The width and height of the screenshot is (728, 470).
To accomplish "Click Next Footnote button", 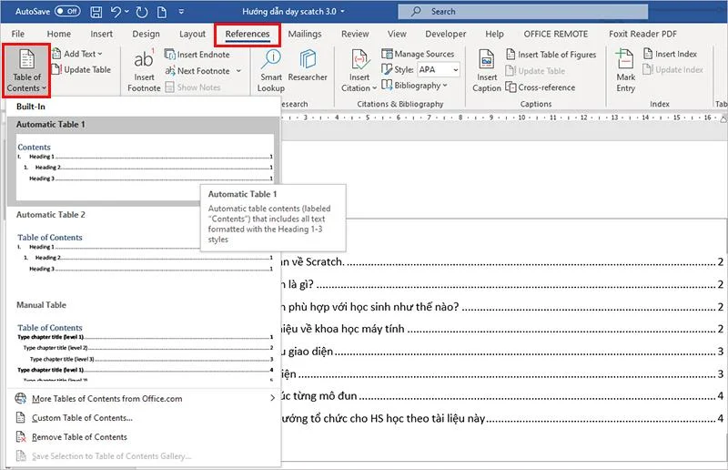I will 197,71.
